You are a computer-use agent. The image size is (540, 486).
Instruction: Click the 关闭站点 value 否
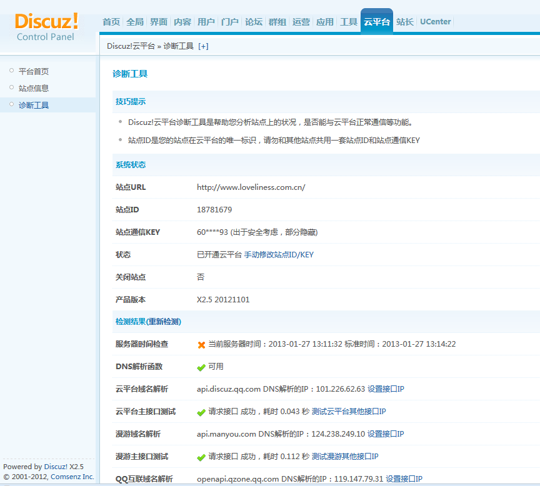coord(201,277)
